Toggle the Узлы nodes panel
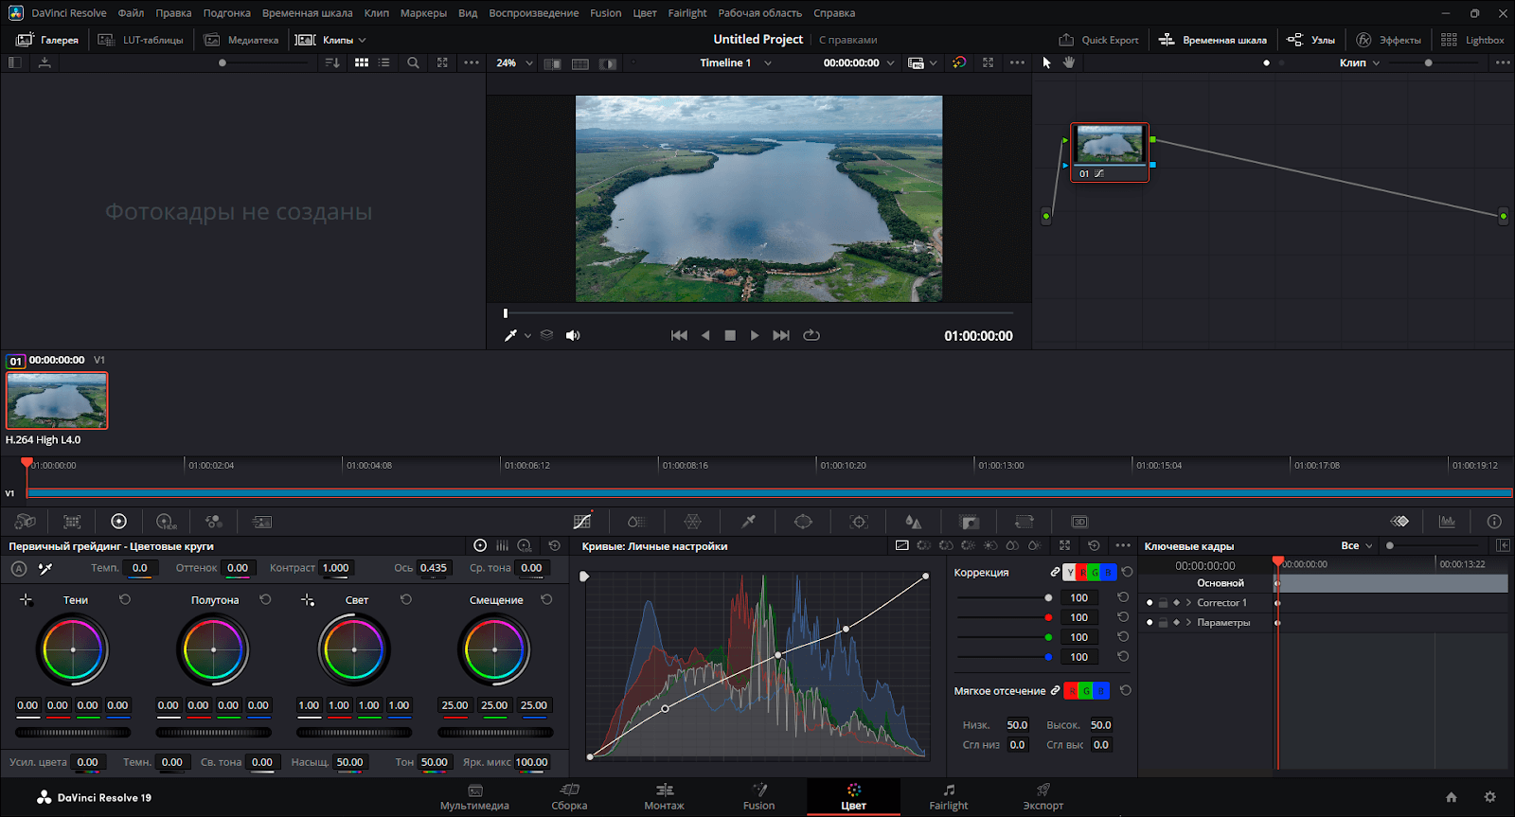 [1310, 40]
